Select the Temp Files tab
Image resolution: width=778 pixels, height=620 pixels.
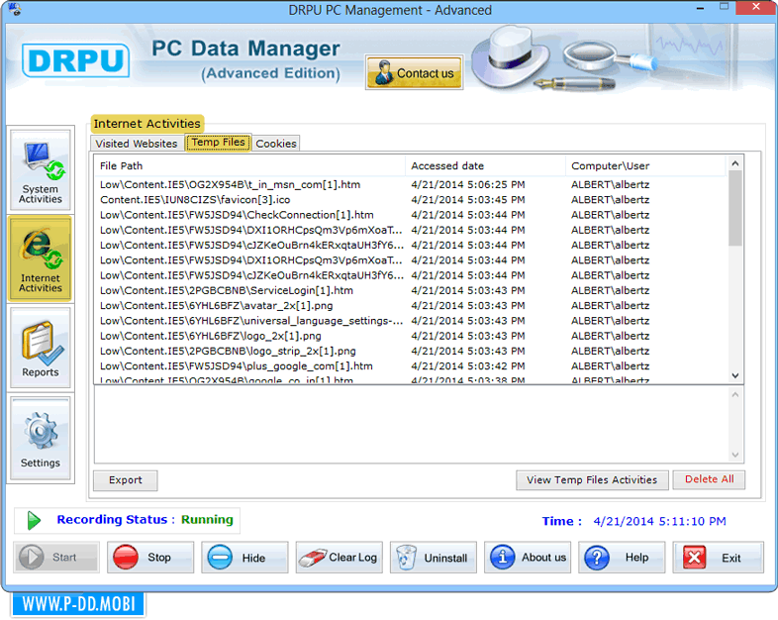click(x=219, y=143)
